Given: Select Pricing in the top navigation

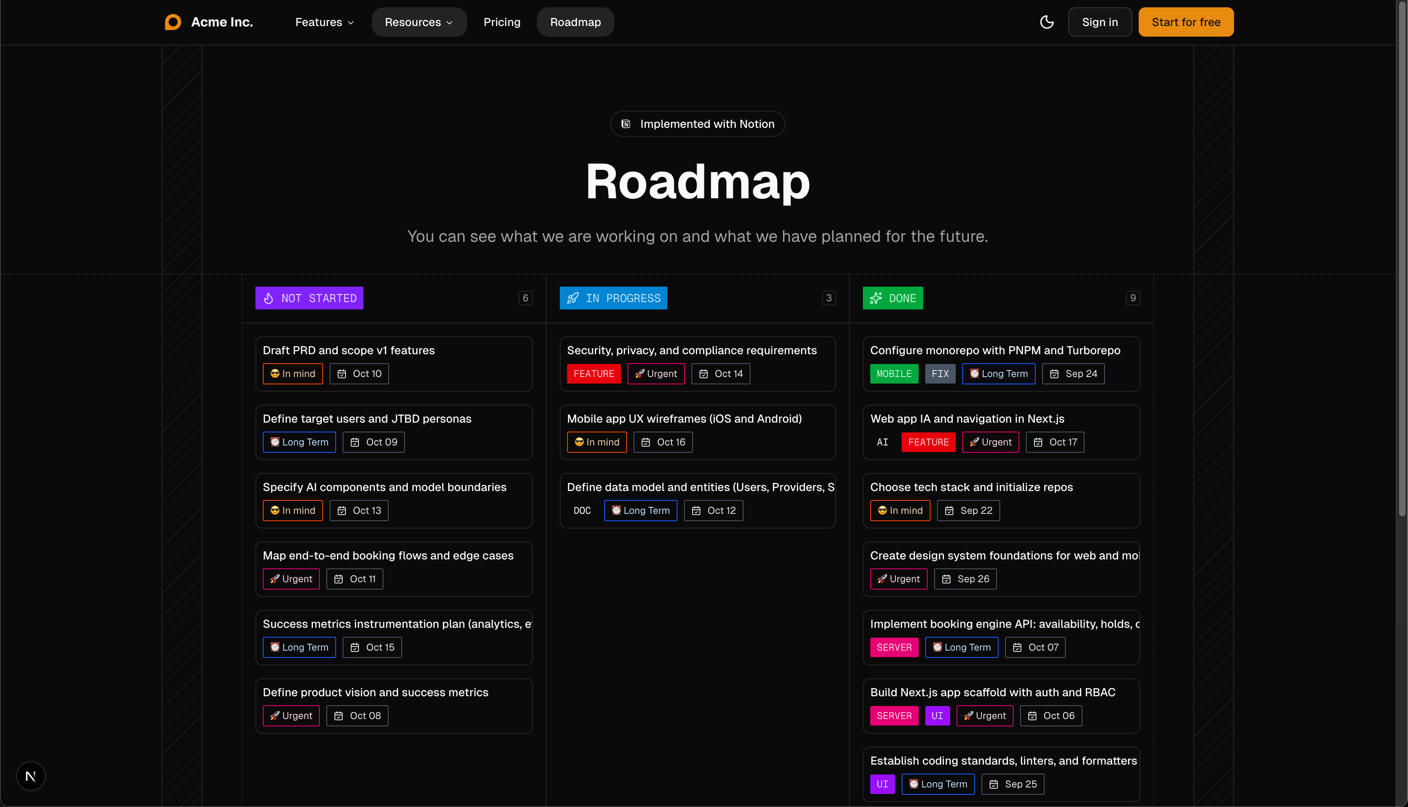Looking at the screenshot, I should pos(502,22).
